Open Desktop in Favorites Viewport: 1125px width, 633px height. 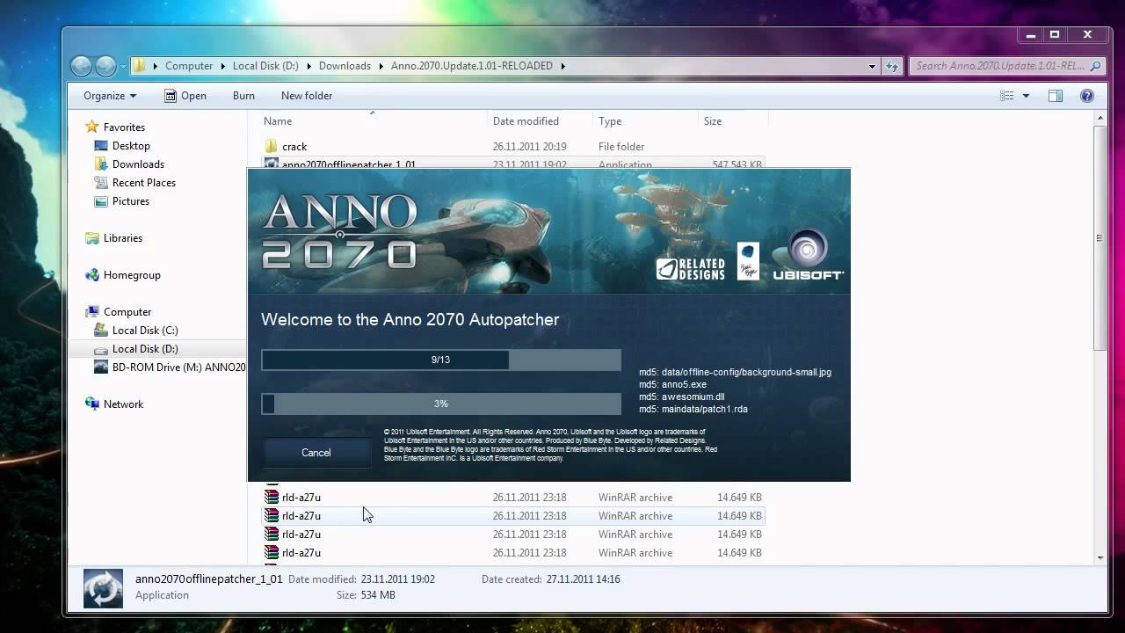click(131, 146)
